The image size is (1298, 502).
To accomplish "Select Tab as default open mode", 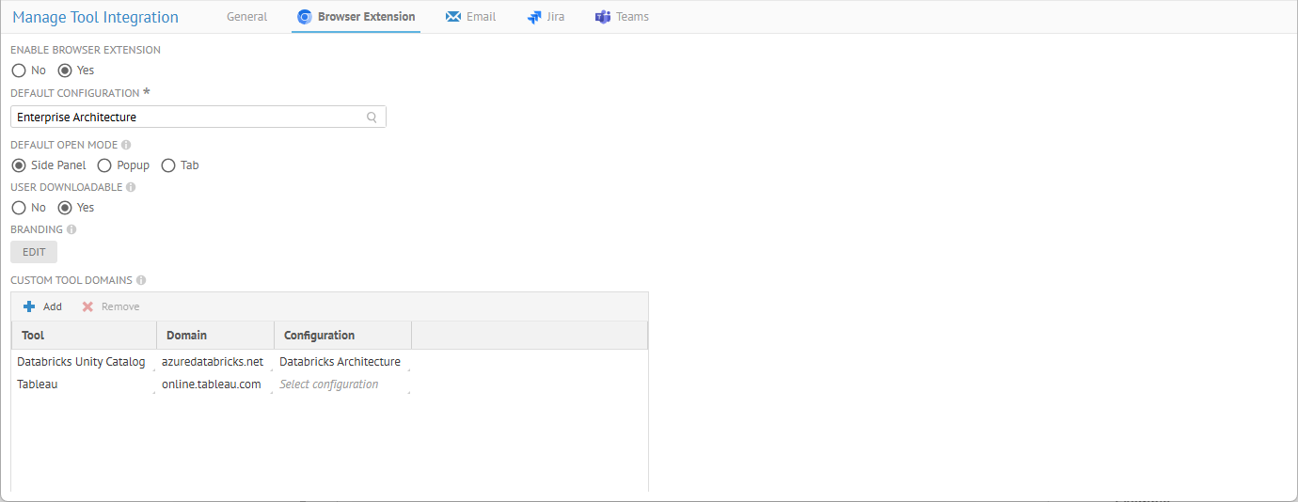I will pos(168,165).
